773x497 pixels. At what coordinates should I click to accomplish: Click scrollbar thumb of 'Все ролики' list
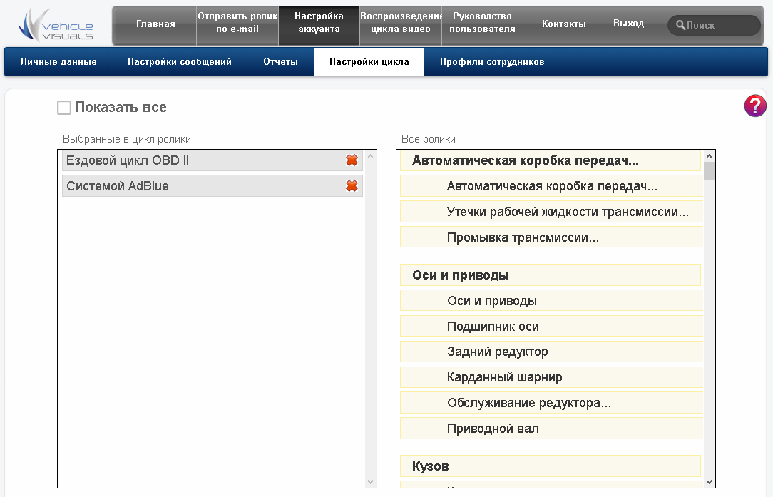pos(709,171)
